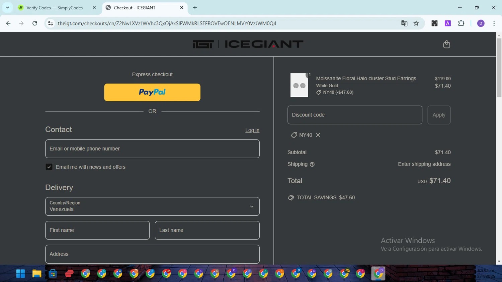
Task: Remove the NY40 discount code
Action: click(318, 135)
